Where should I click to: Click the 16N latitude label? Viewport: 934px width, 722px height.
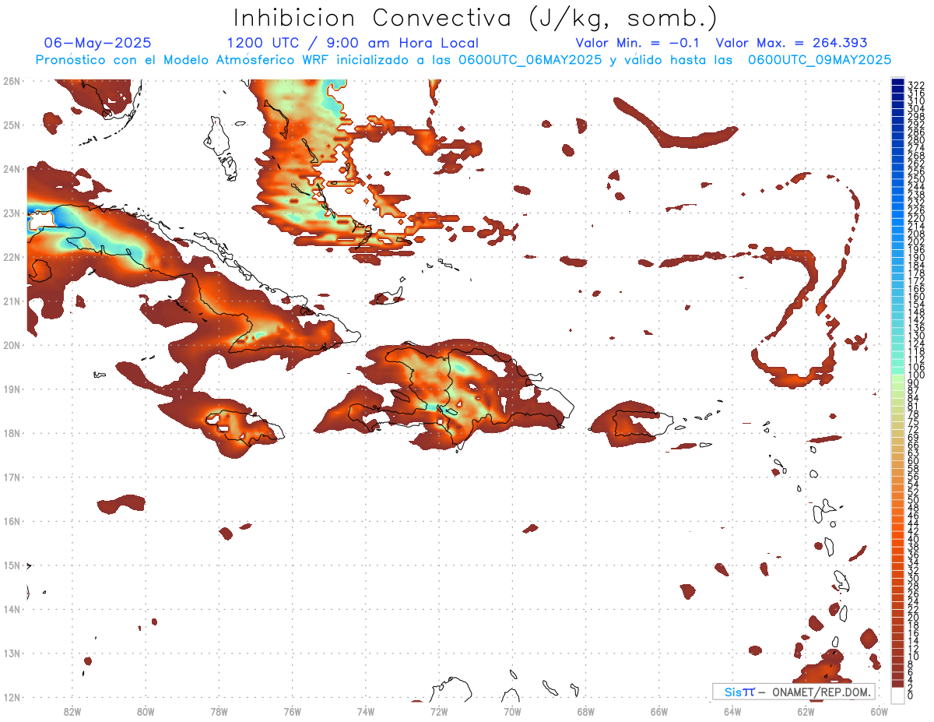12,521
